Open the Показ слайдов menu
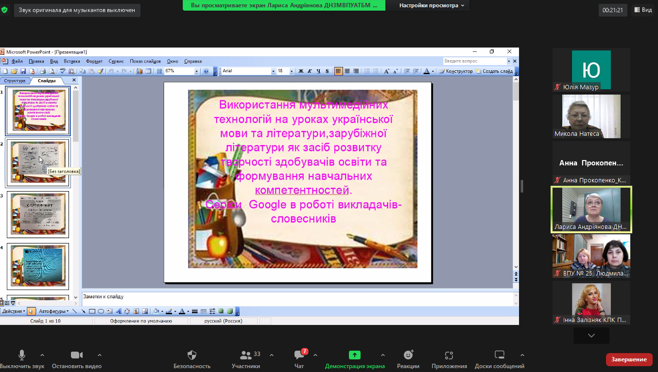Viewport: 658px width, 372px height. pos(145,61)
